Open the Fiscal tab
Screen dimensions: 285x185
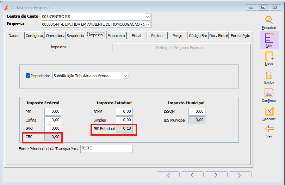click(x=136, y=36)
